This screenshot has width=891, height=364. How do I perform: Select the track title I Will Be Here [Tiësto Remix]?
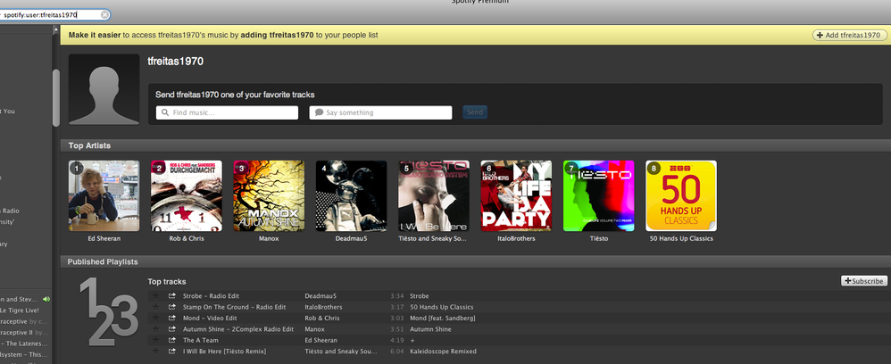224,352
